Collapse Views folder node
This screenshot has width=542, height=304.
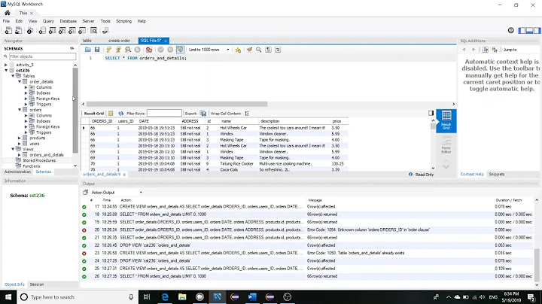pyautogui.click(x=13, y=149)
